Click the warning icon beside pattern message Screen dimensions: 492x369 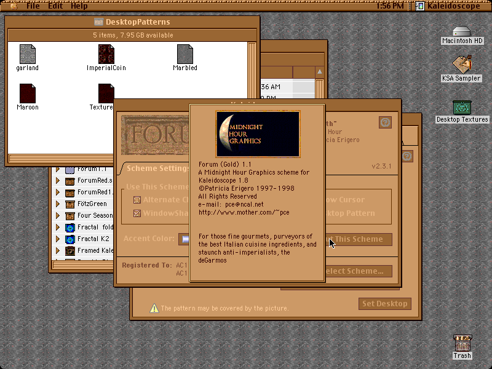pyautogui.click(x=154, y=308)
